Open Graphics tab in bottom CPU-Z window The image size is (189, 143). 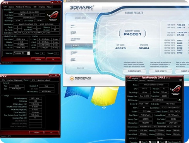pyautogui.click(x=40, y=80)
